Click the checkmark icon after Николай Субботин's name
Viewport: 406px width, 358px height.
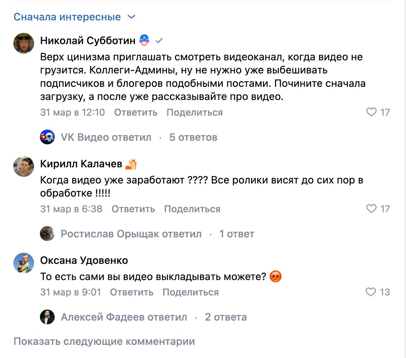[159, 41]
